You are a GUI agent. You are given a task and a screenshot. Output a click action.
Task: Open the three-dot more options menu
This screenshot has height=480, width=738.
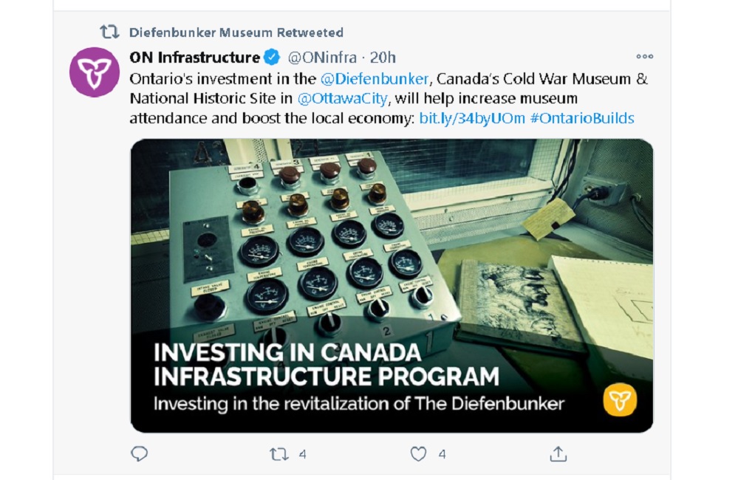[x=644, y=56]
